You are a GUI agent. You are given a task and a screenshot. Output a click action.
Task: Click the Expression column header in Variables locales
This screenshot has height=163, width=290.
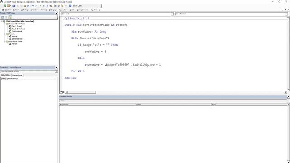click(x=97, y=105)
